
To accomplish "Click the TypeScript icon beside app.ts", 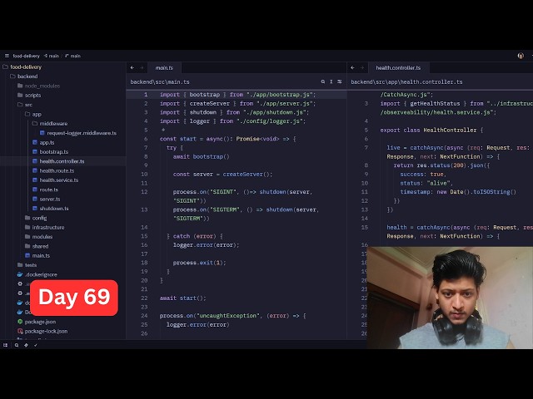I will [35, 142].
